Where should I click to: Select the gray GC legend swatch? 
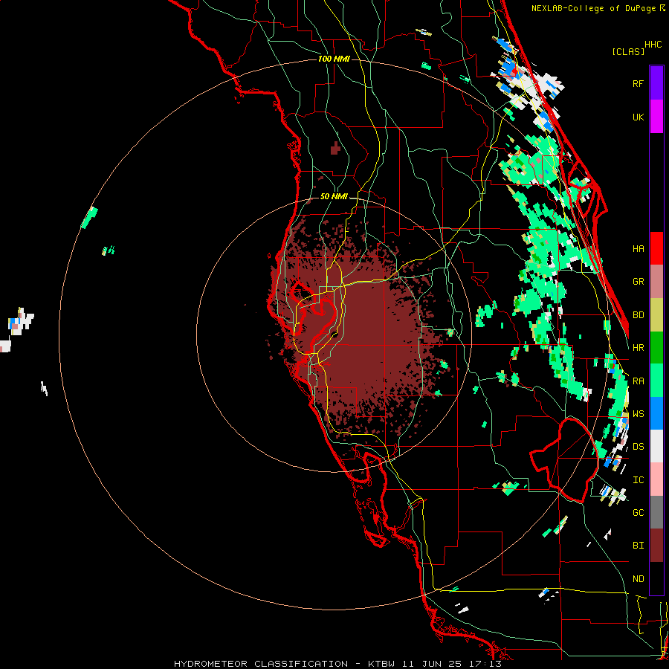(656, 512)
